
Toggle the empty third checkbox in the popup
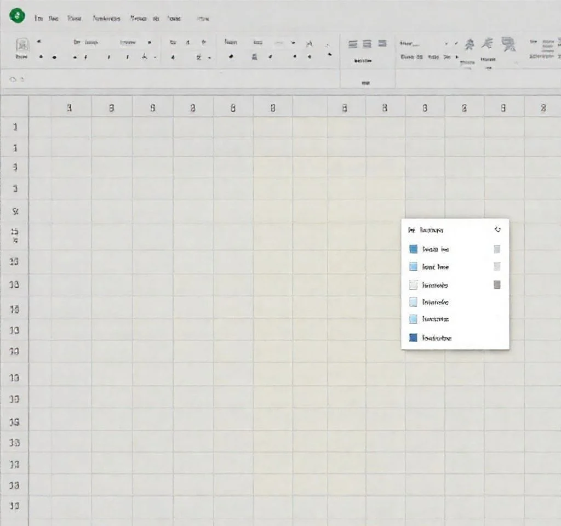[x=414, y=285]
